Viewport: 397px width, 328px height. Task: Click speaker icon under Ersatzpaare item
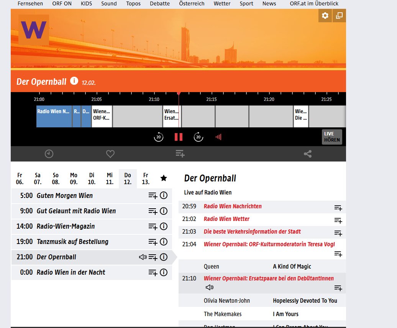click(x=209, y=287)
